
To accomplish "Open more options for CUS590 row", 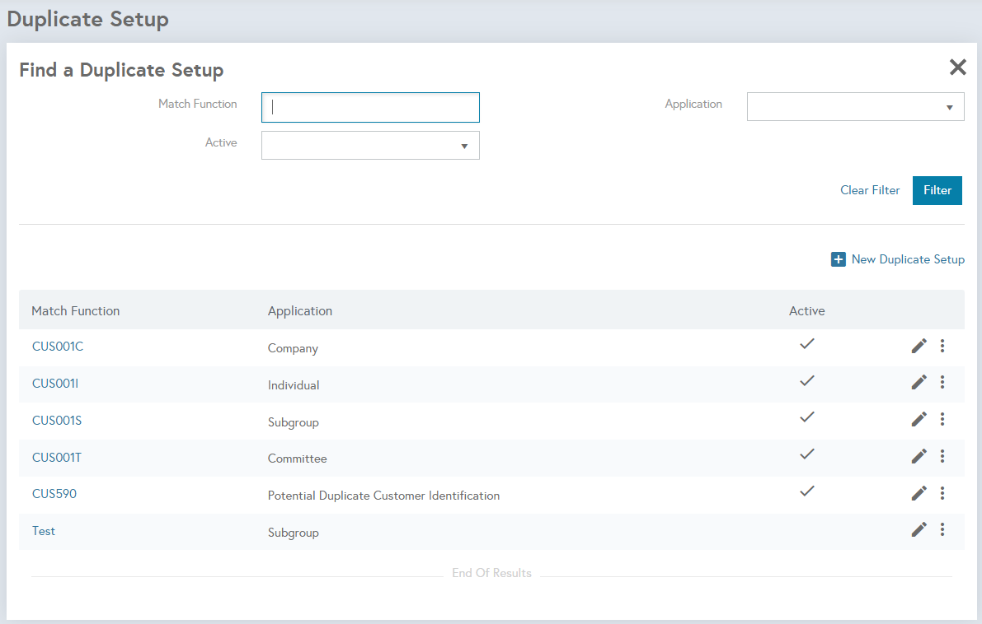I will (x=942, y=493).
